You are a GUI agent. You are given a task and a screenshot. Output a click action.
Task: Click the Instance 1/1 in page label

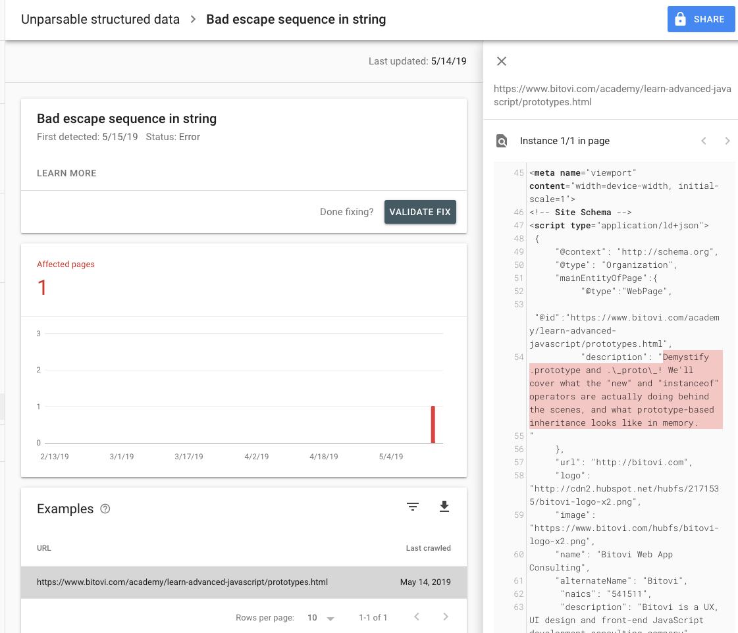565,141
